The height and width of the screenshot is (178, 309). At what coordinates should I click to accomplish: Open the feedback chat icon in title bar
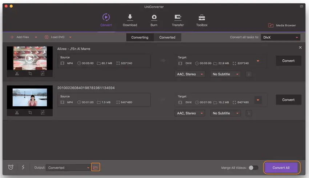(301, 7)
